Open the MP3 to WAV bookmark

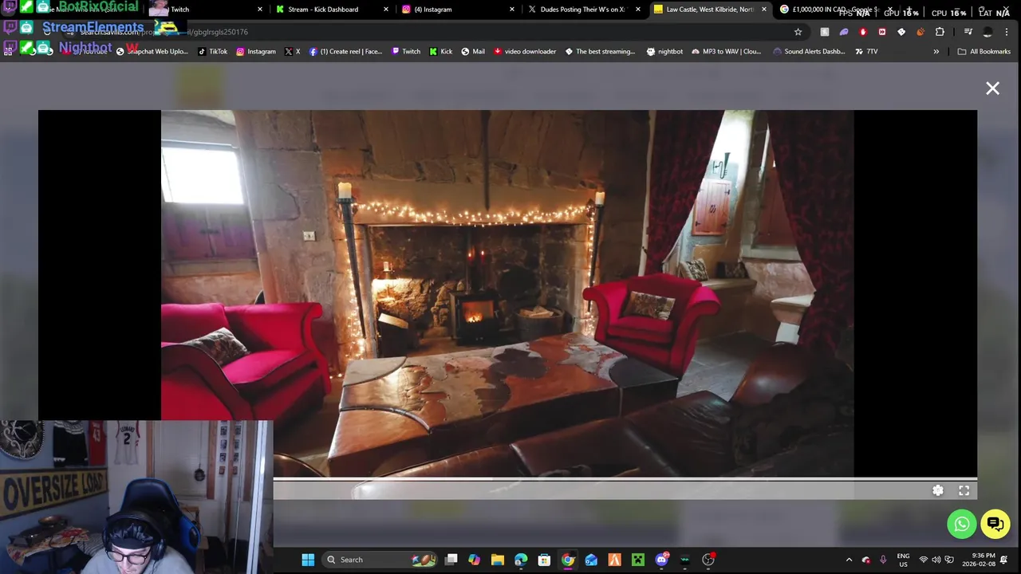point(726,52)
